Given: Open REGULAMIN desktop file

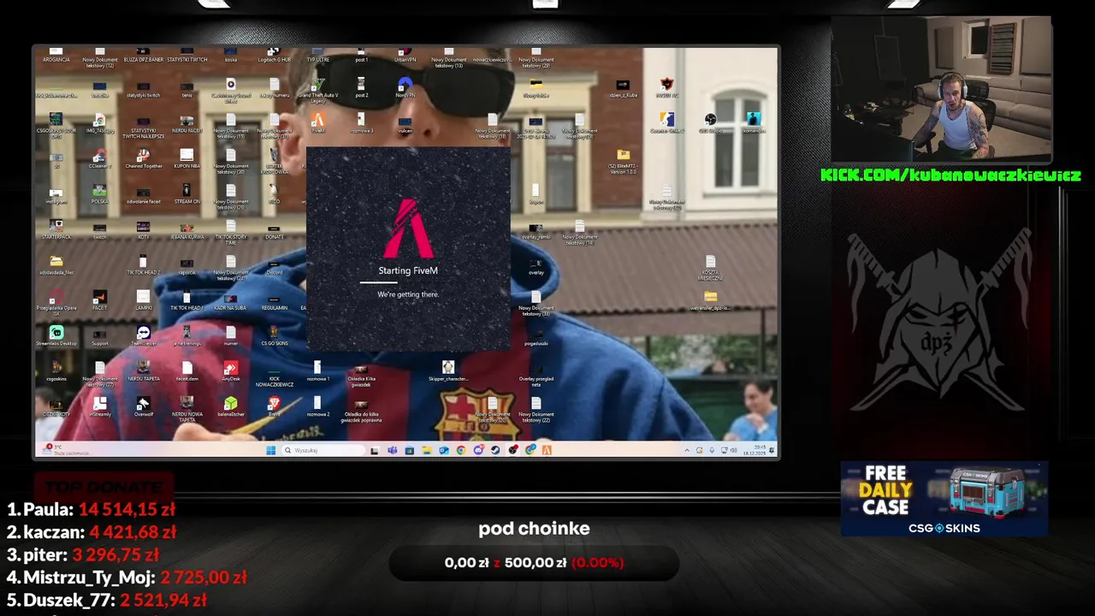Looking at the screenshot, I should (274, 302).
